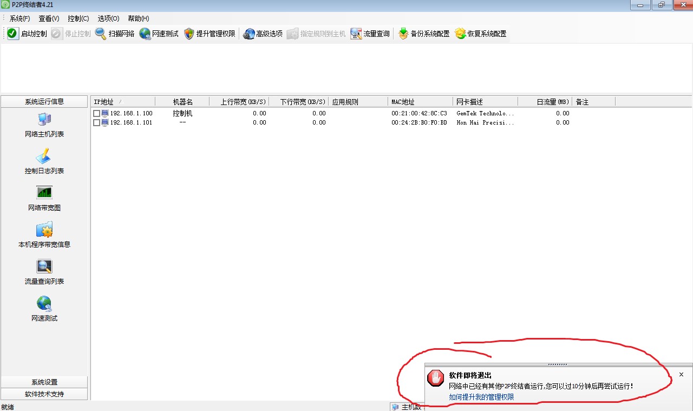693x411 pixels.
Task: Close the 软件即将退出 notification popup
Action: pos(681,375)
